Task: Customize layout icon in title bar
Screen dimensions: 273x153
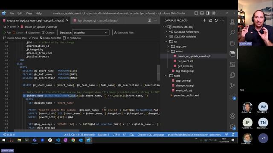Action: 214,13
